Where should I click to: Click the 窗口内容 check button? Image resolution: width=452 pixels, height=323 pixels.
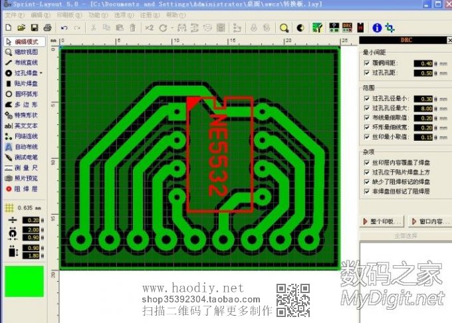pyautogui.click(x=425, y=221)
